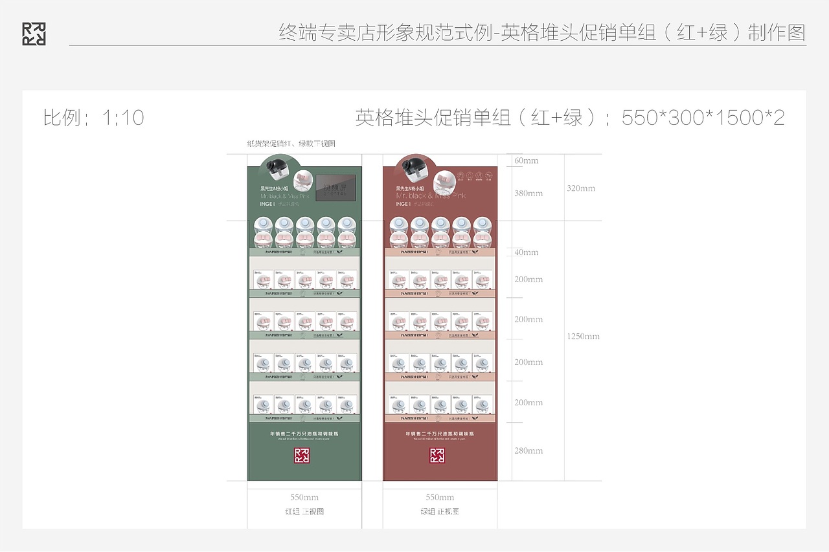Select the 红组 正视图 caption label
This screenshot has width=829, height=552.
[x=304, y=510]
